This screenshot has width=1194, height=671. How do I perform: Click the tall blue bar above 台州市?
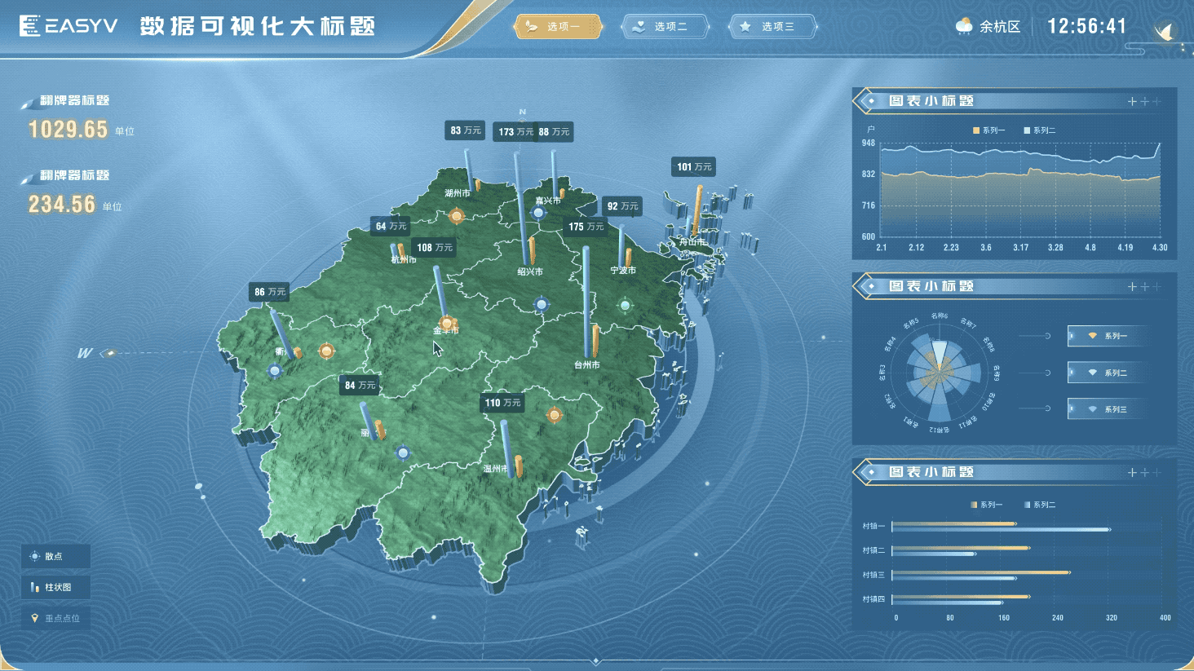[x=586, y=302]
